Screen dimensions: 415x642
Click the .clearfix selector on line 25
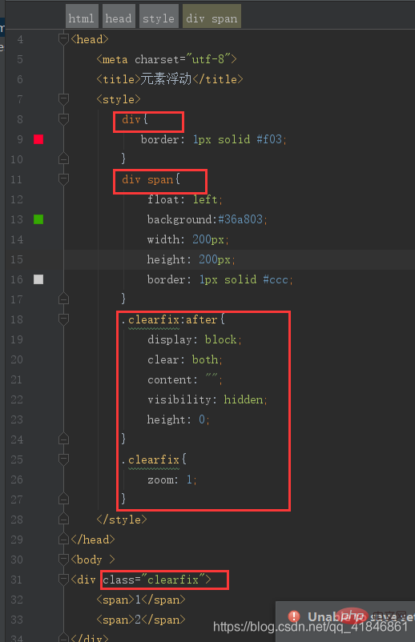[x=151, y=459]
